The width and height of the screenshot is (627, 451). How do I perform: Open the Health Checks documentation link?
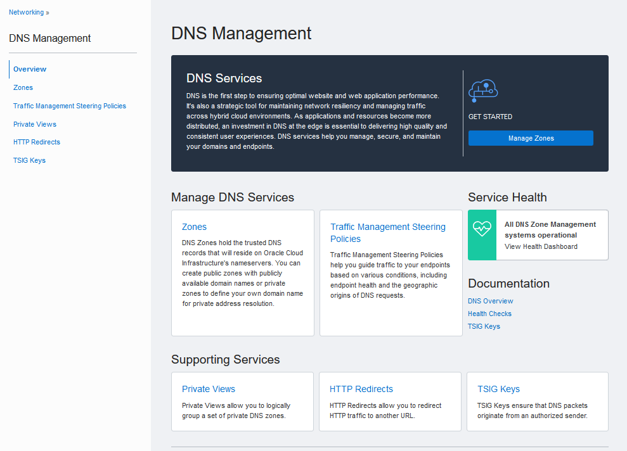[x=489, y=314]
